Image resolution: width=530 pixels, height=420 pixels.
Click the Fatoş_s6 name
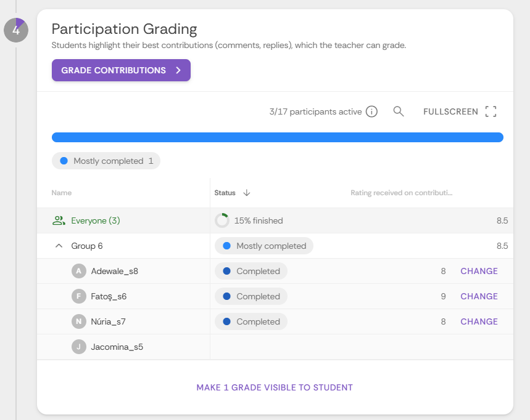coord(109,297)
